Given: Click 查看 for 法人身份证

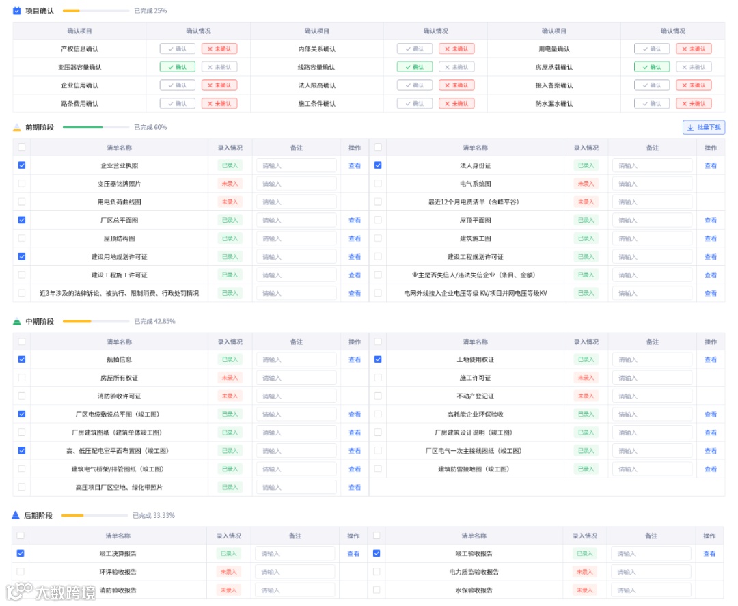Looking at the screenshot, I should [711, 165].
